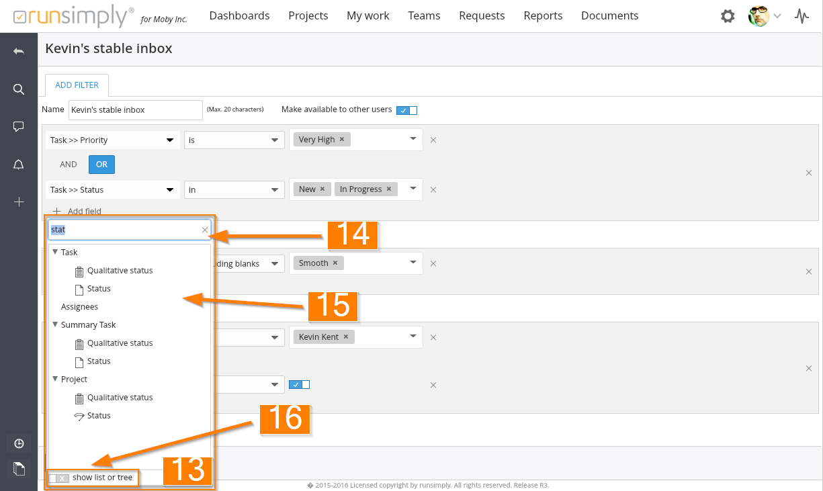Toggle show list or tree switch
The width and height of the screenshot is (823, 491).
[x=59, y=478]
